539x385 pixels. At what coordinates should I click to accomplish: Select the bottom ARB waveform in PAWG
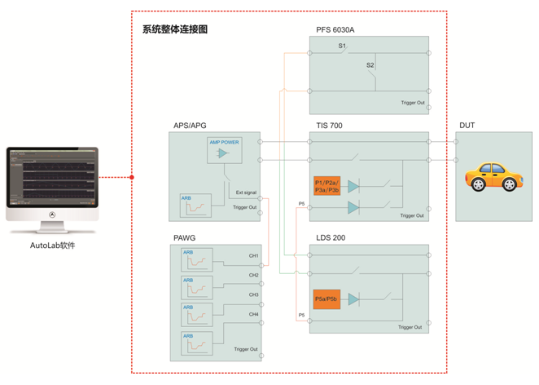[x=196, y=345]
